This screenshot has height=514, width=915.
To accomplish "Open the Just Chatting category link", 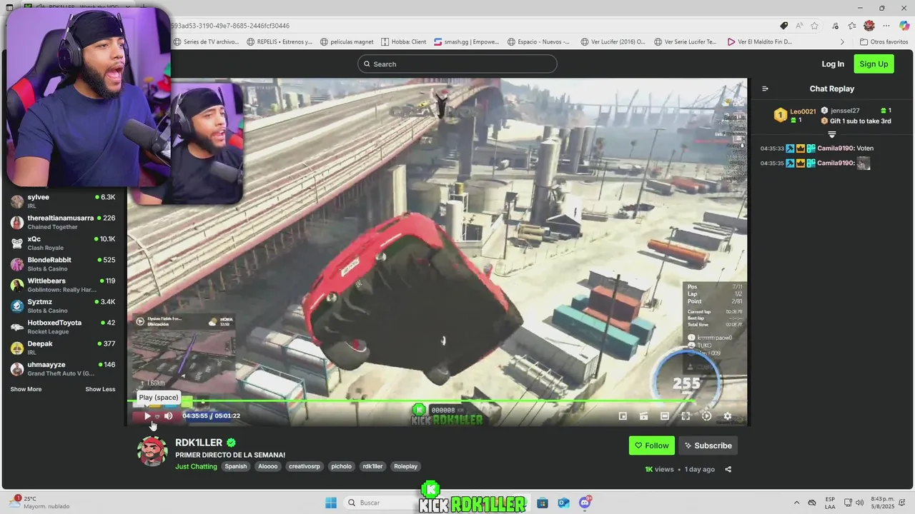I will (196, 466).
